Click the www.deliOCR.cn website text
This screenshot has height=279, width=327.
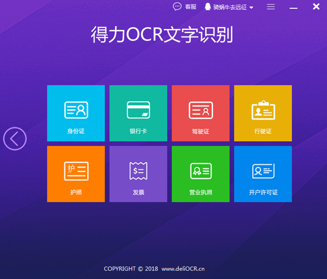pos(183,269)
